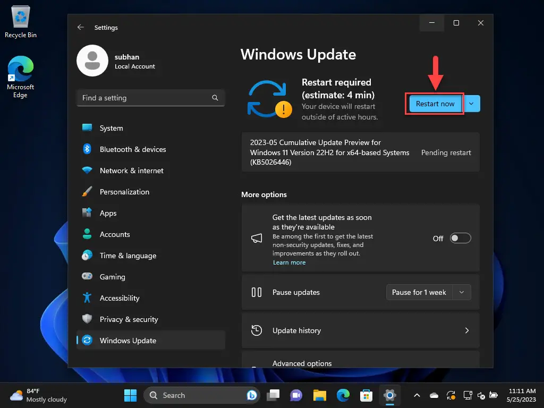Open Advanced options row
The height and width of the screenshot is (408, 544).
[361, 360]
